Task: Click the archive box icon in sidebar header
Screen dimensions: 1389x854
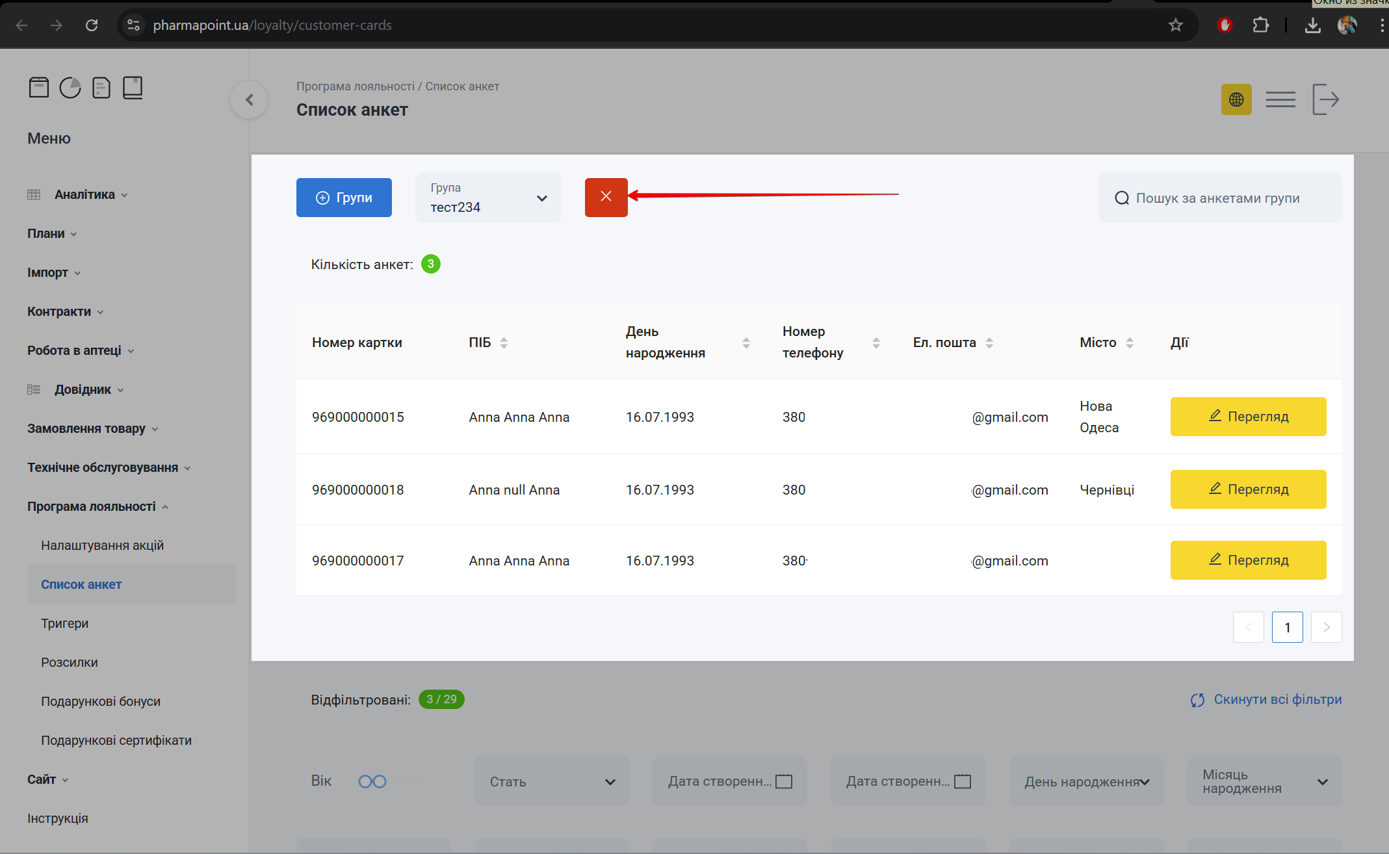Action: pos(39,87)
